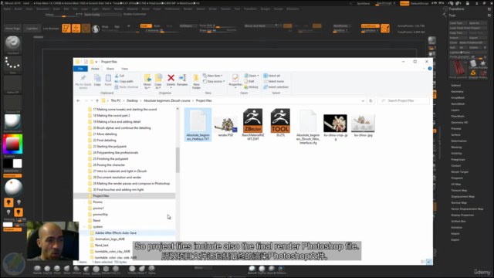Image resolution: width=494 pixels, height=278 pixels.
Task: Open the Easy access dropdown
Action: click(215, 81)
